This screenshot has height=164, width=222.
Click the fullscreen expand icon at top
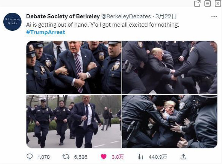(207, 4)
